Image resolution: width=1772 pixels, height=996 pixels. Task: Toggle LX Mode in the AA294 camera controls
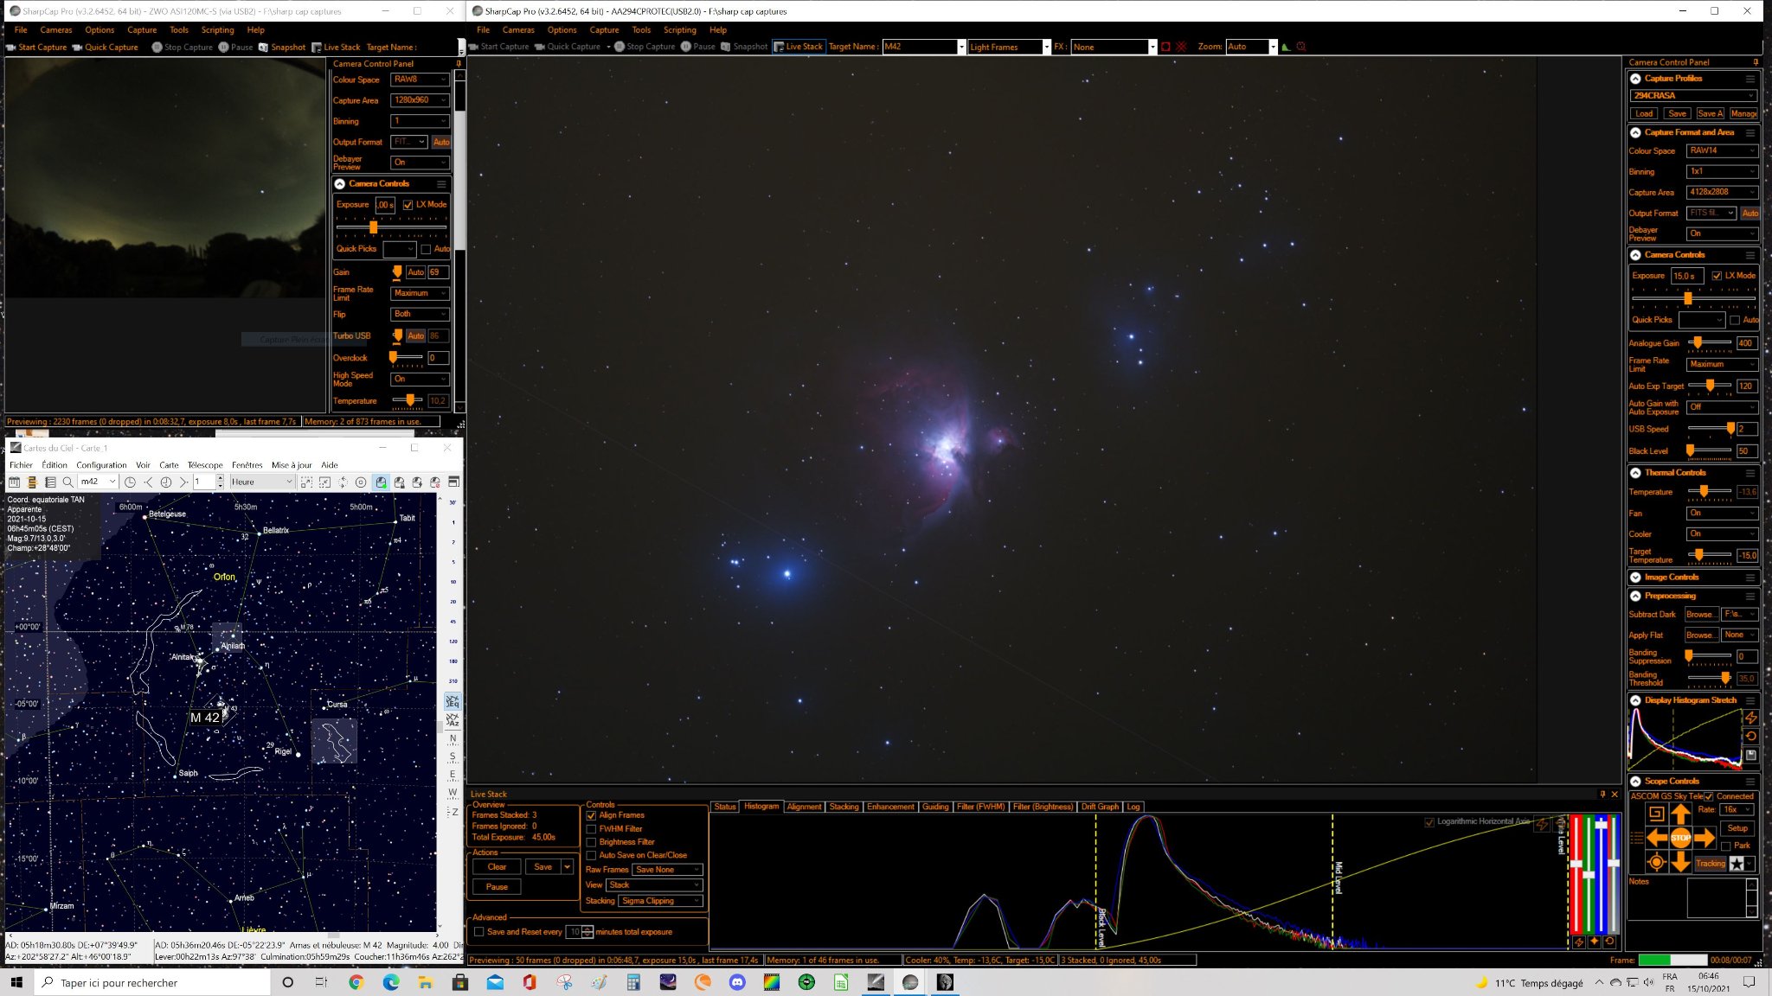(x=1717, y=276)
